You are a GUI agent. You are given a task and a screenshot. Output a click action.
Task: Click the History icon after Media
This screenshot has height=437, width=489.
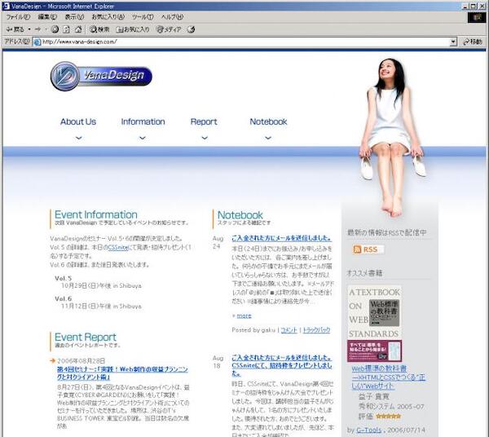(192, 29)
